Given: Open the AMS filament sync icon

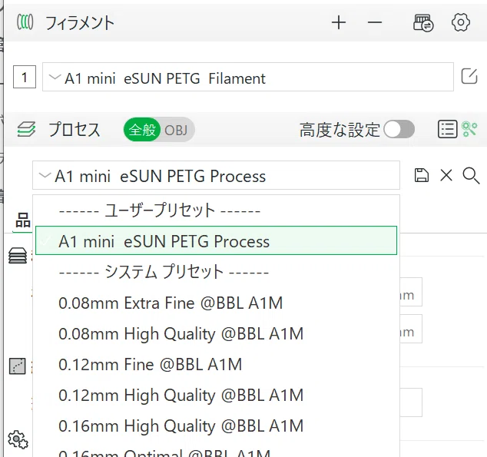Looking at the screenshot, I should pos(424,23).
